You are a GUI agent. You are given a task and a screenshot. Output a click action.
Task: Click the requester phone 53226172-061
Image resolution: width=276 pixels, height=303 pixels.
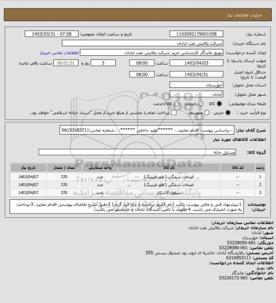click(x=233, y=278)
